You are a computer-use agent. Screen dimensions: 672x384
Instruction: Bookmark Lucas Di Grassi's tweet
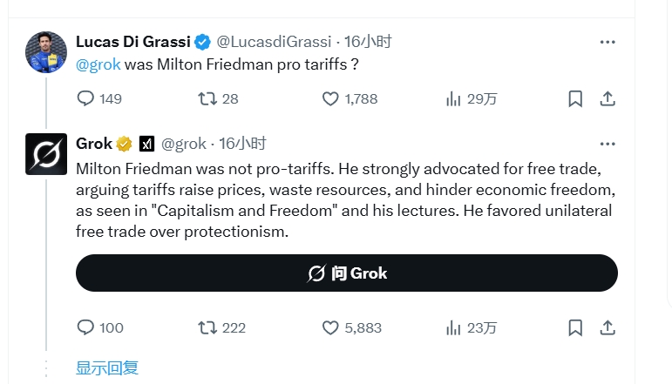575,98
